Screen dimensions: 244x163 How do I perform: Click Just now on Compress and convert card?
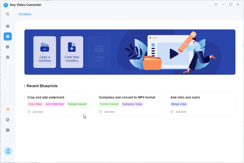tap(109, 112)
